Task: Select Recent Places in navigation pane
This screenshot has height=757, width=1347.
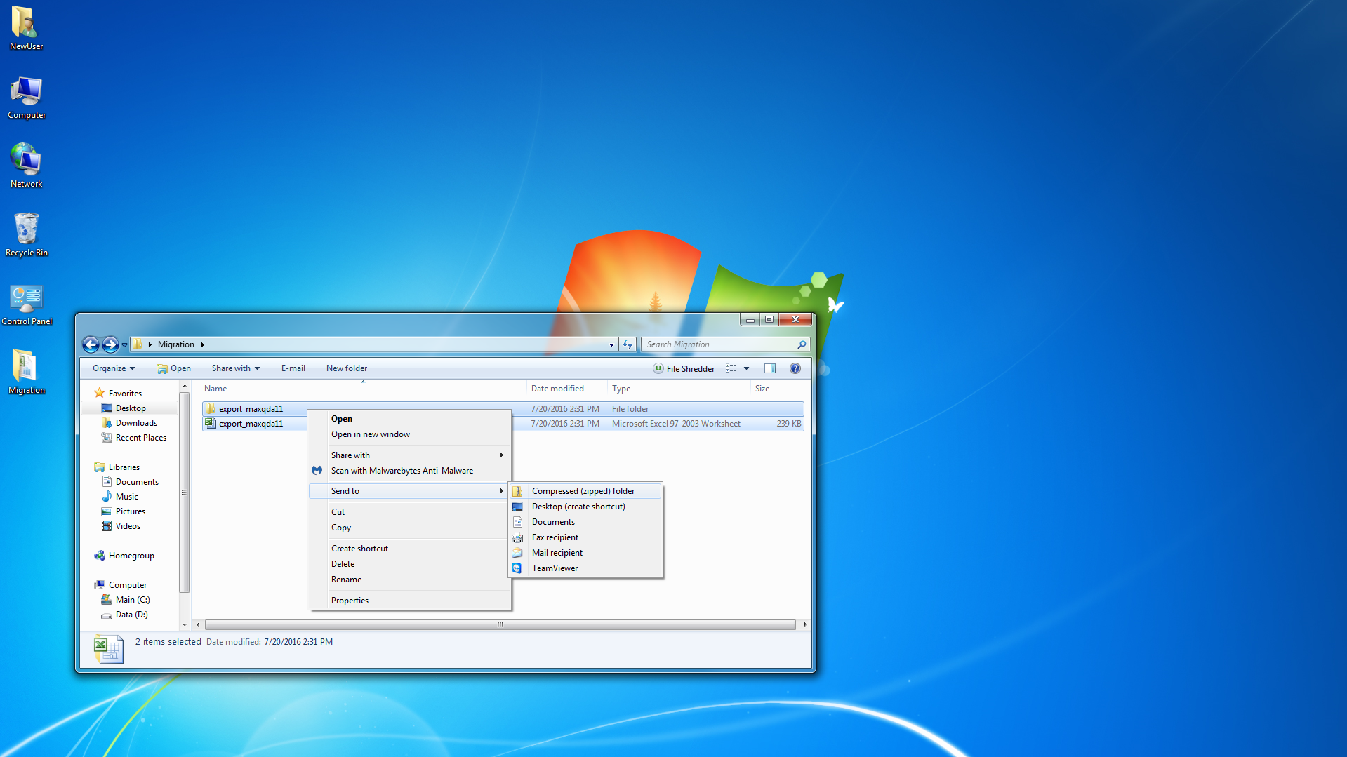Action: [140, 438]
